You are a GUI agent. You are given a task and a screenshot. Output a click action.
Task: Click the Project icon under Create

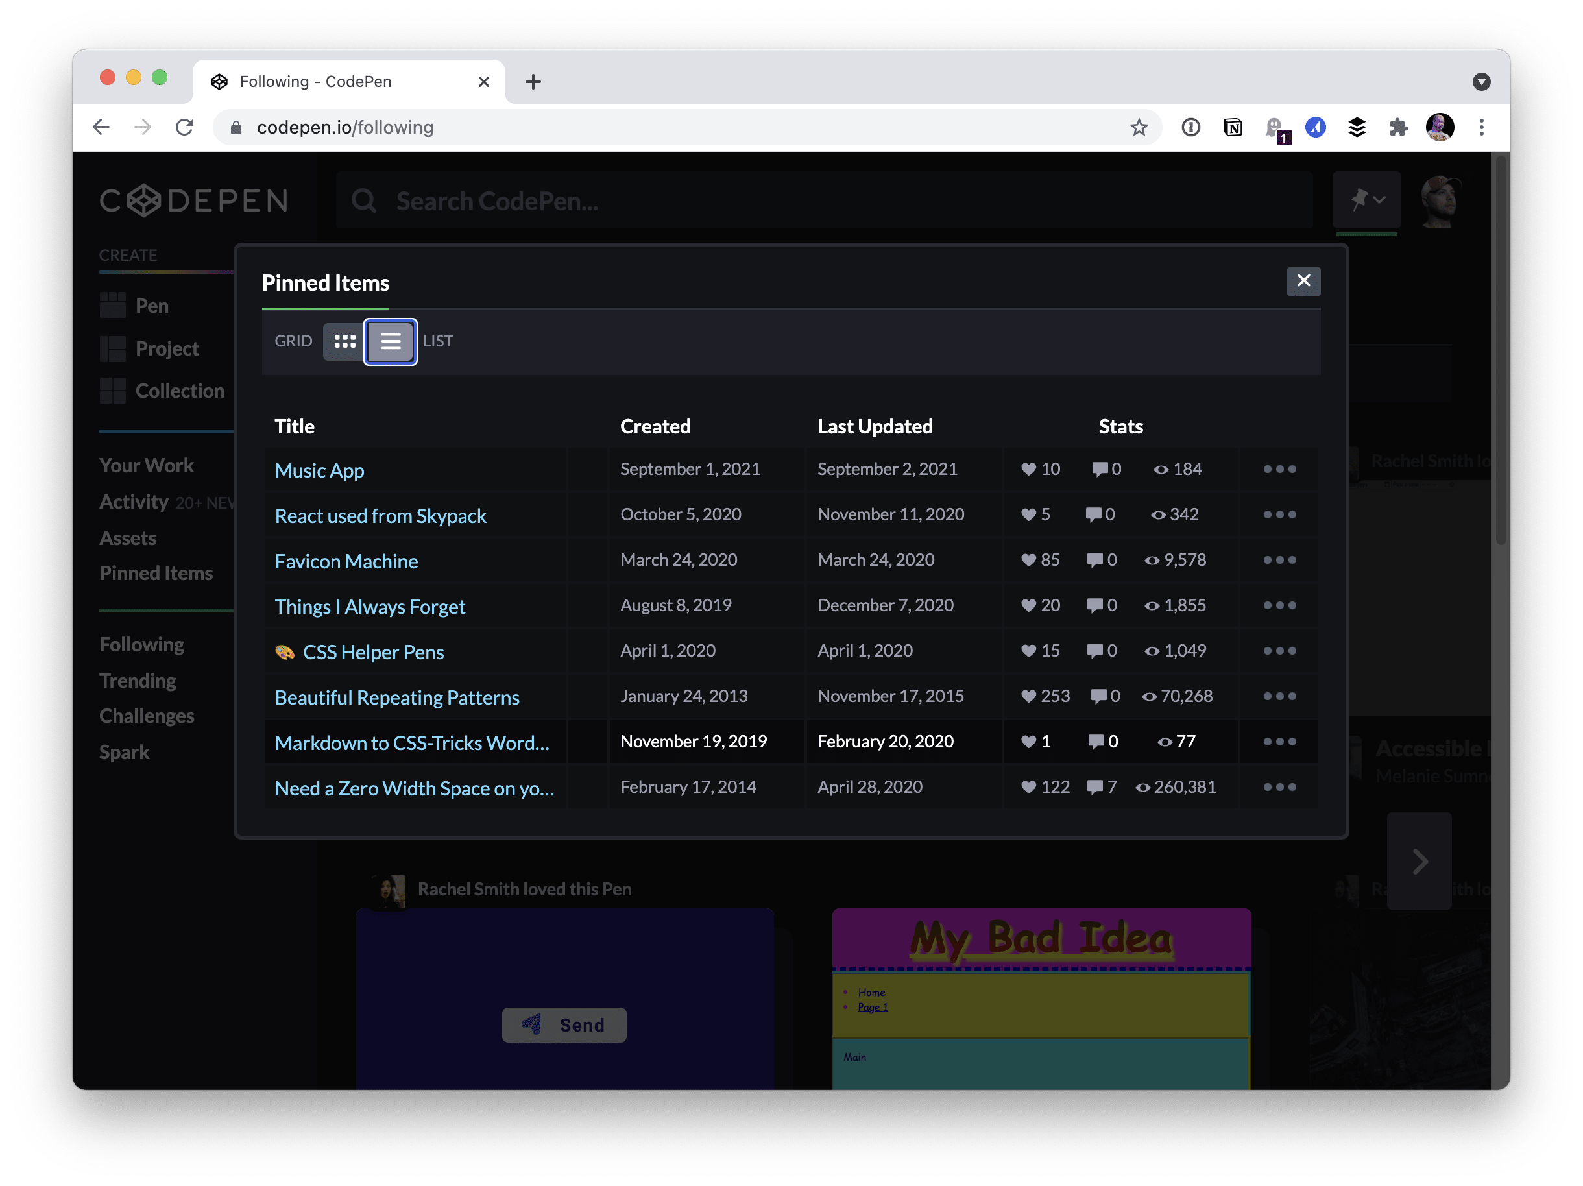coord(112,348)
